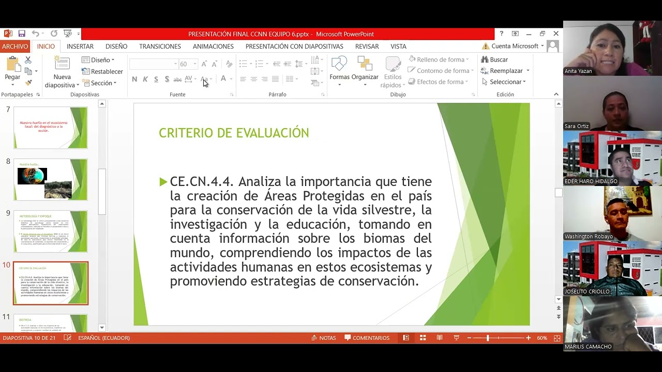Click ESPAÑOL (ECUADOR) language indicator
Image resolution: width=662 pixels, height=372 pixels.
(x=104, y=338)
